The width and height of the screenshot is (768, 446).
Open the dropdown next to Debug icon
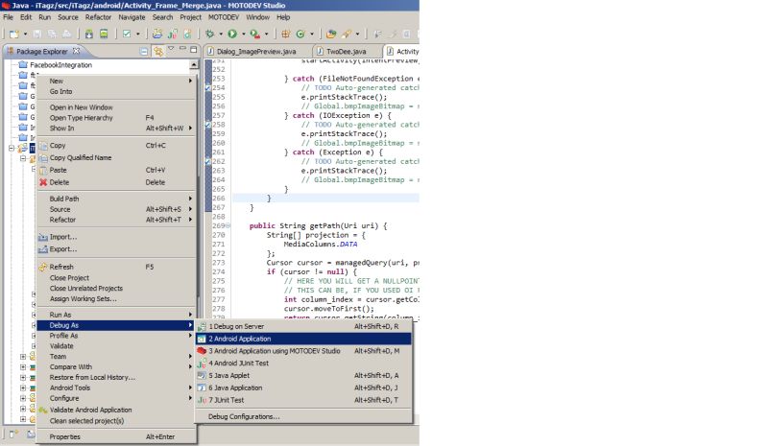point(221,35)
